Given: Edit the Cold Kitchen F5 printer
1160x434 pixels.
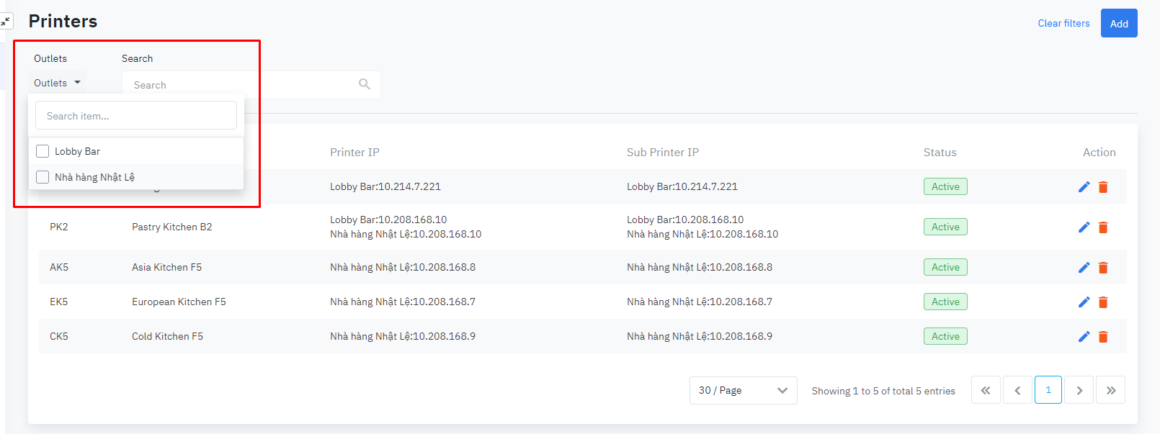Looking at the screenshot, I should (x=1084, y=337).
